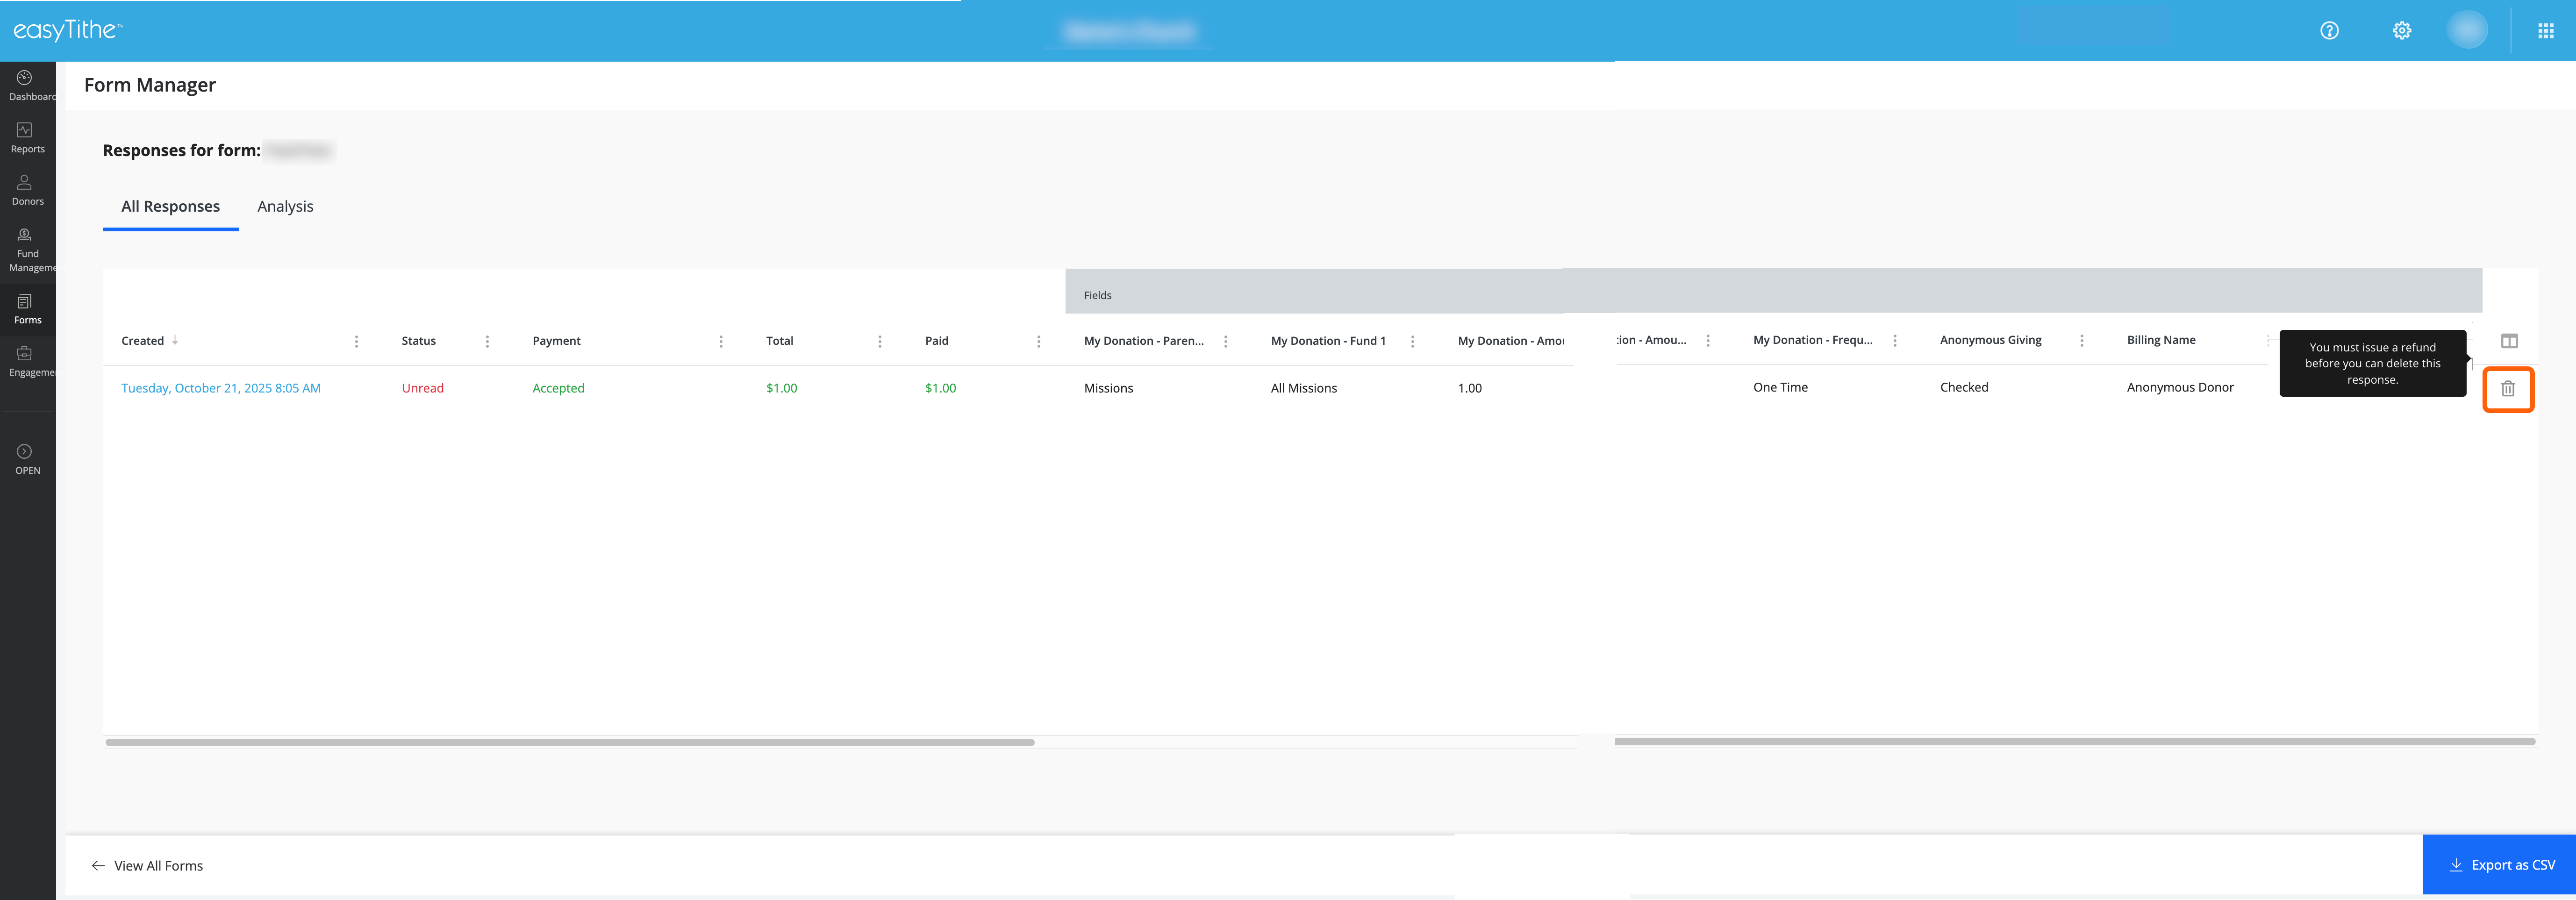Open Payment column three-dot menu

pyautogui.click(x=720, y=341)
